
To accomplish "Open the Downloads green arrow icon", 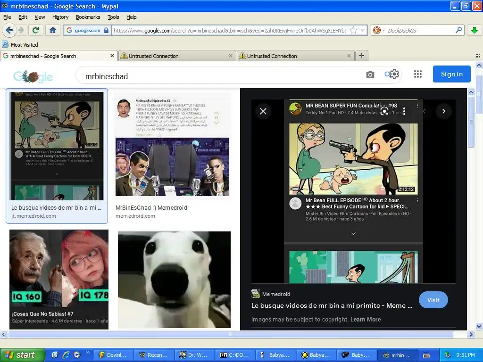I will (x=475, y=30).
